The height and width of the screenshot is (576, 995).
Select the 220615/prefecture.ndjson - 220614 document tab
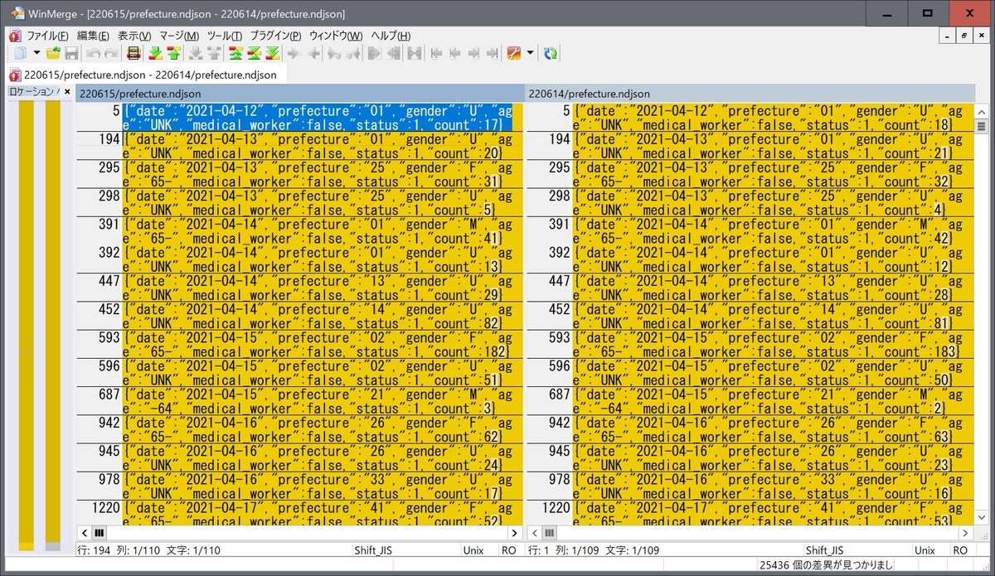point(149,75)
